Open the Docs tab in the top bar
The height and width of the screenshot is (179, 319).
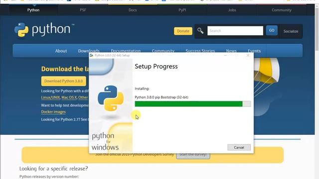pyautogui.click(x=133, y=10)
